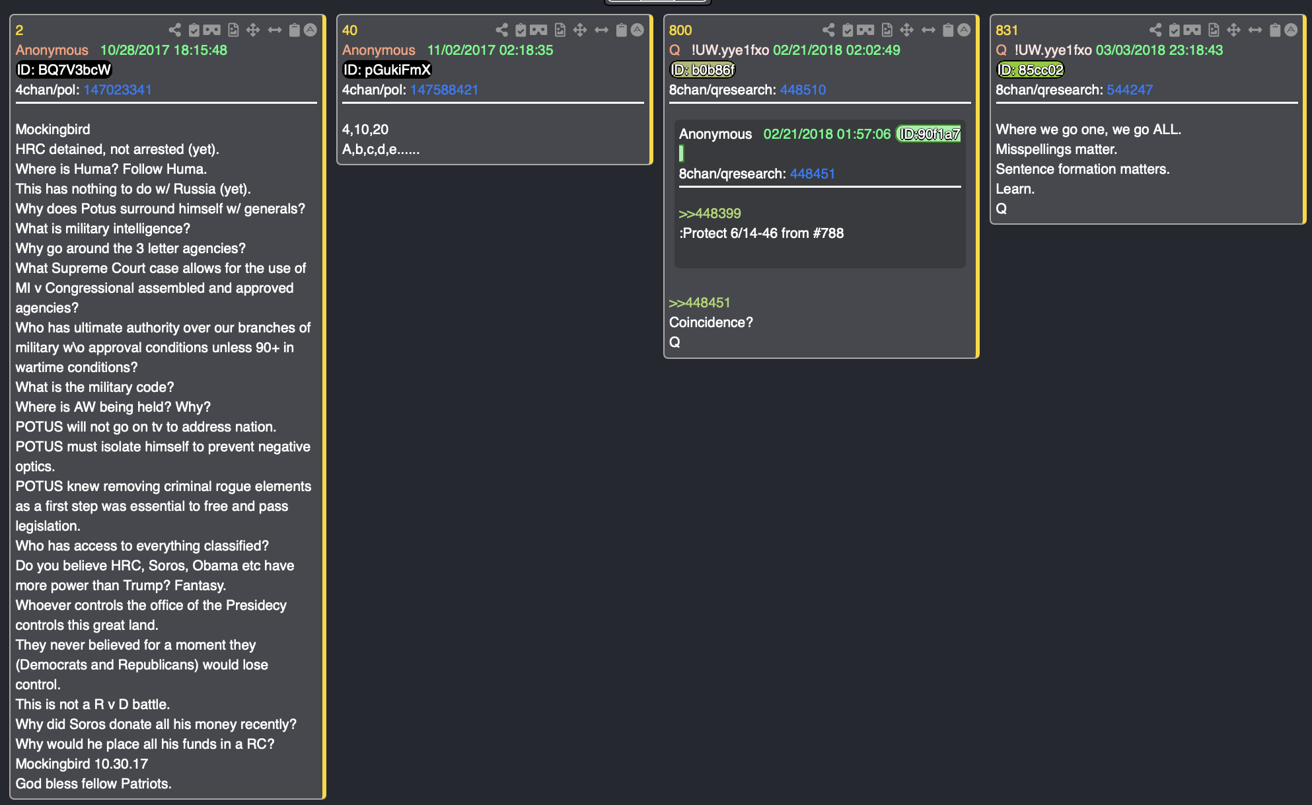Click the text ':Protect 6/14-46 from #788'
The width and height of the screenshot is (1312, 805).
tap(761, 233)
